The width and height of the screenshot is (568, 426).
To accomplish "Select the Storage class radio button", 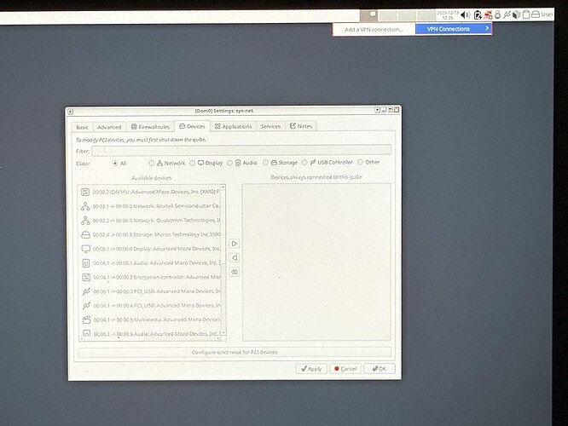I will 266,163.
